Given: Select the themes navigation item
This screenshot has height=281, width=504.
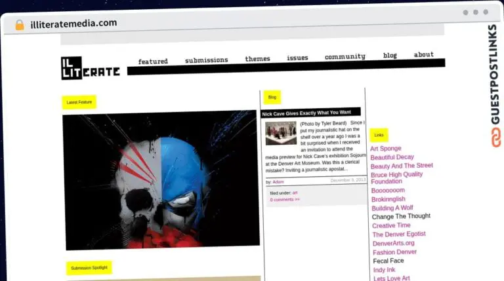Looking at the screenshot, I should click(257, 59).
